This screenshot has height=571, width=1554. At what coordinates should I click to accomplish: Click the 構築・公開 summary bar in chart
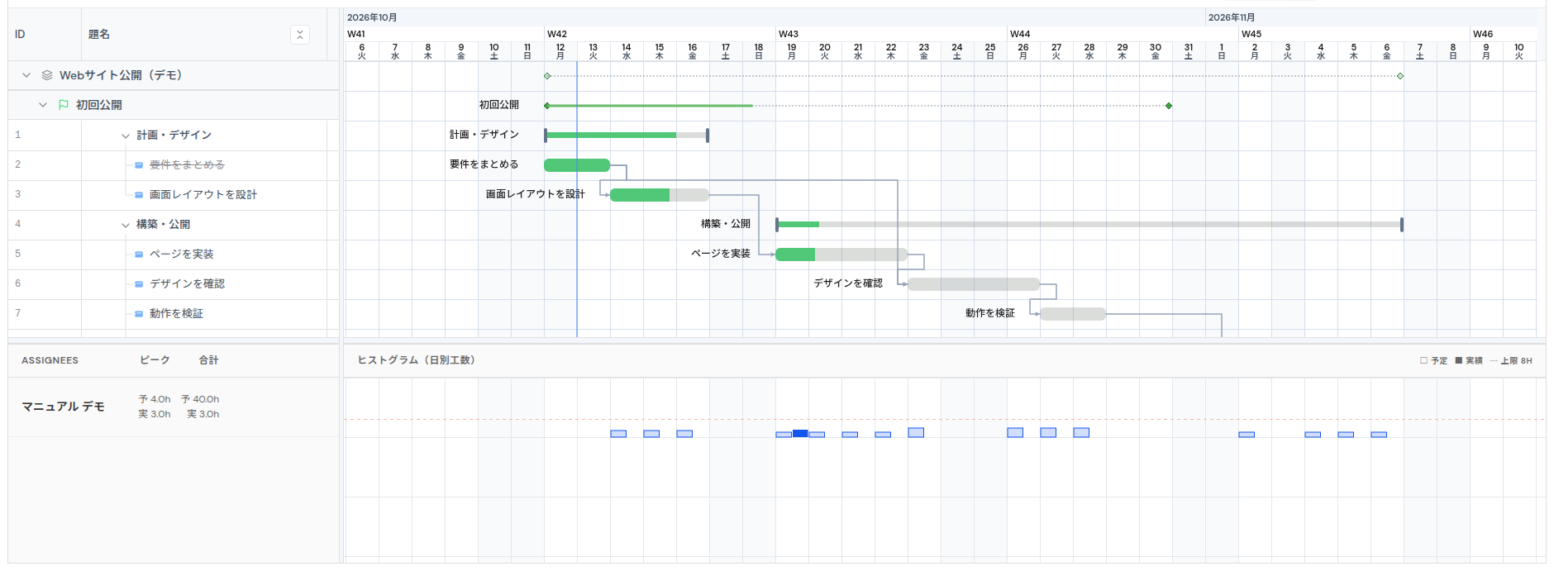pyautogui.click(x=1089, y=224)
